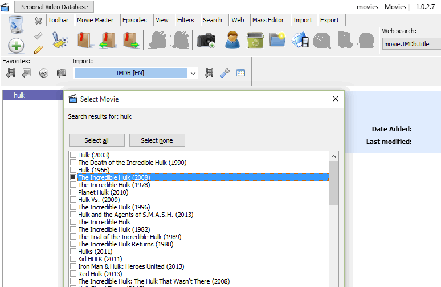Click the Select all button
The image size is (441, 287).
point(97,140)
